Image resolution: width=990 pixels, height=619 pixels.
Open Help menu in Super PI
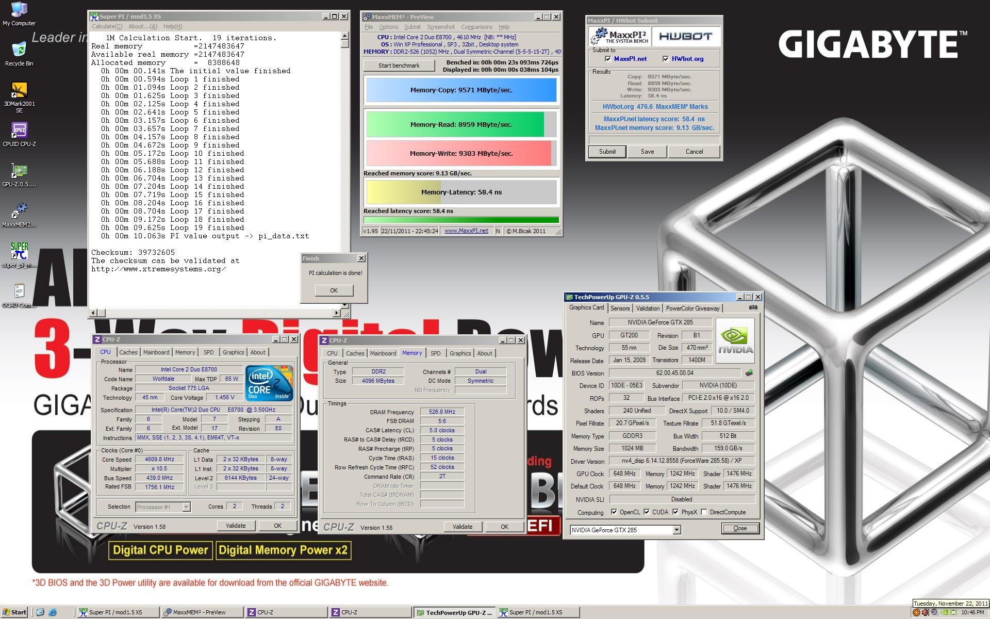click(x=172, y=26)
